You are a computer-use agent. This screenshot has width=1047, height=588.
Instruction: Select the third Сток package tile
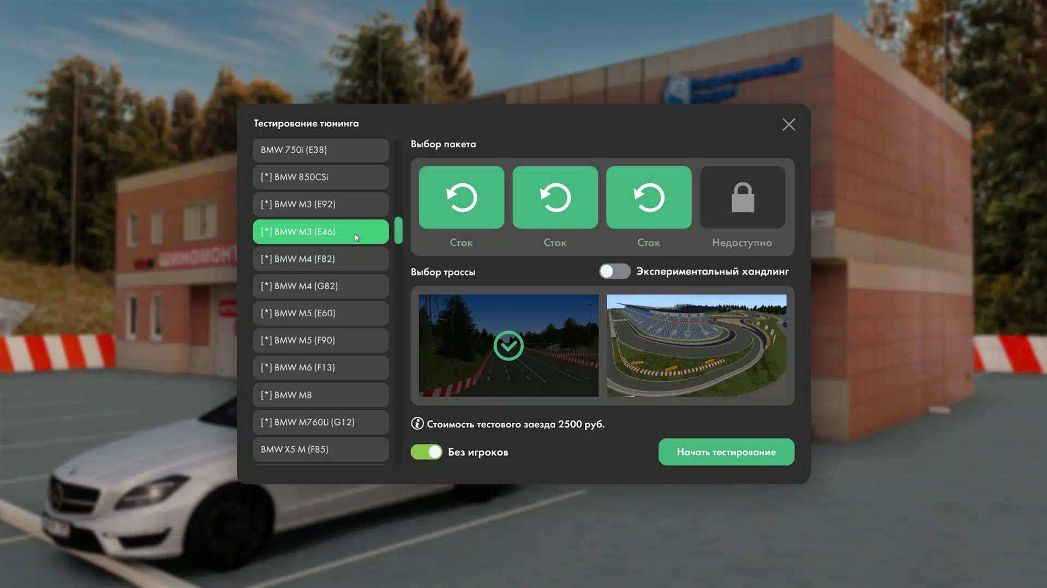click(x=649, y=197)
